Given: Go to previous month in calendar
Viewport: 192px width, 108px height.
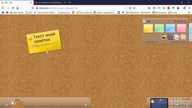Looking at the screenshot, I should point(171,99).
